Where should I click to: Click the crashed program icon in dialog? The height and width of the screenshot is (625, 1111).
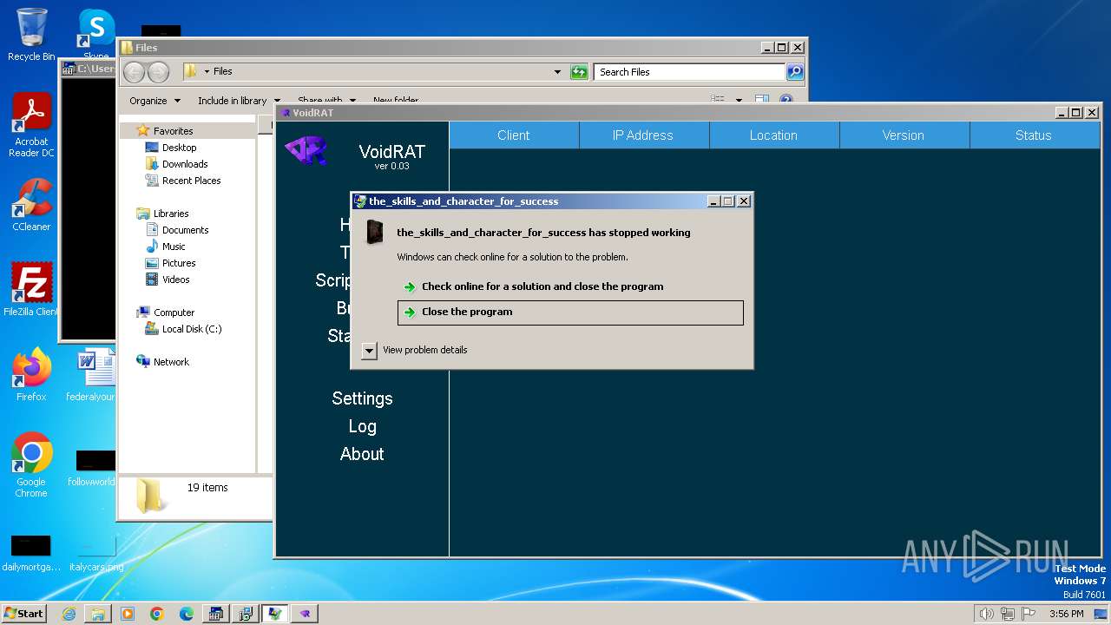tap(375, 232)
